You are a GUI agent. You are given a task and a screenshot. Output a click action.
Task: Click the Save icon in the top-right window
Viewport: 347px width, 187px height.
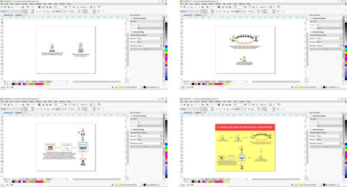(x=188, y=7)
